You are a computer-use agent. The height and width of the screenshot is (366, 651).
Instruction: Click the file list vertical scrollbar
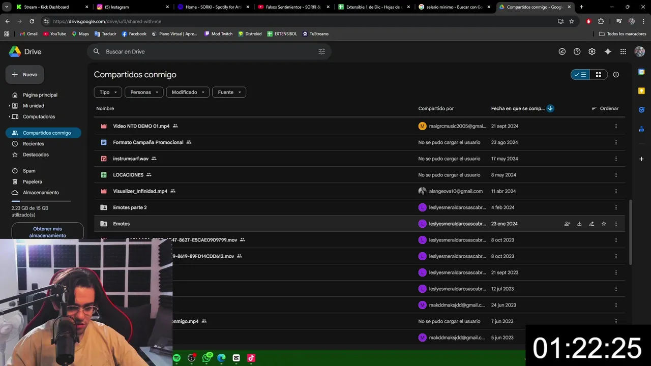pyautogui.click(x=630, y=231)
